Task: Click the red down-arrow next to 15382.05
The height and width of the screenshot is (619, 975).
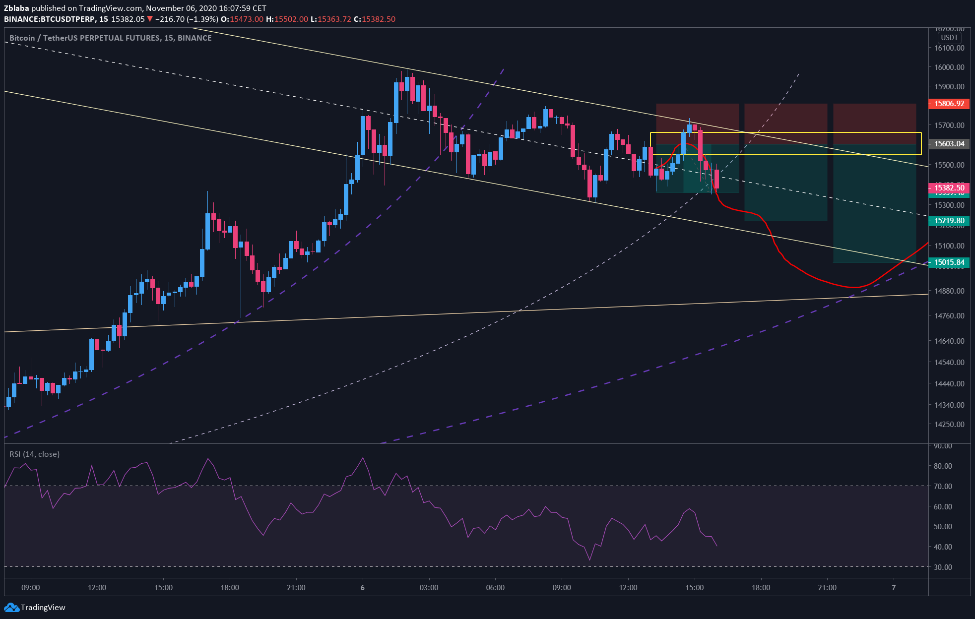Action: point(150,19)
